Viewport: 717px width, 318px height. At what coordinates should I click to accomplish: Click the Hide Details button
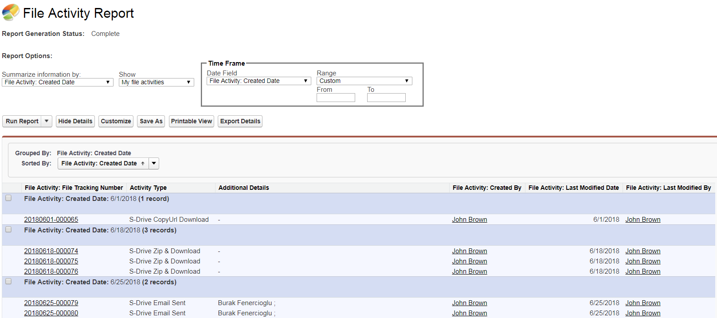(x=75, y=121)
